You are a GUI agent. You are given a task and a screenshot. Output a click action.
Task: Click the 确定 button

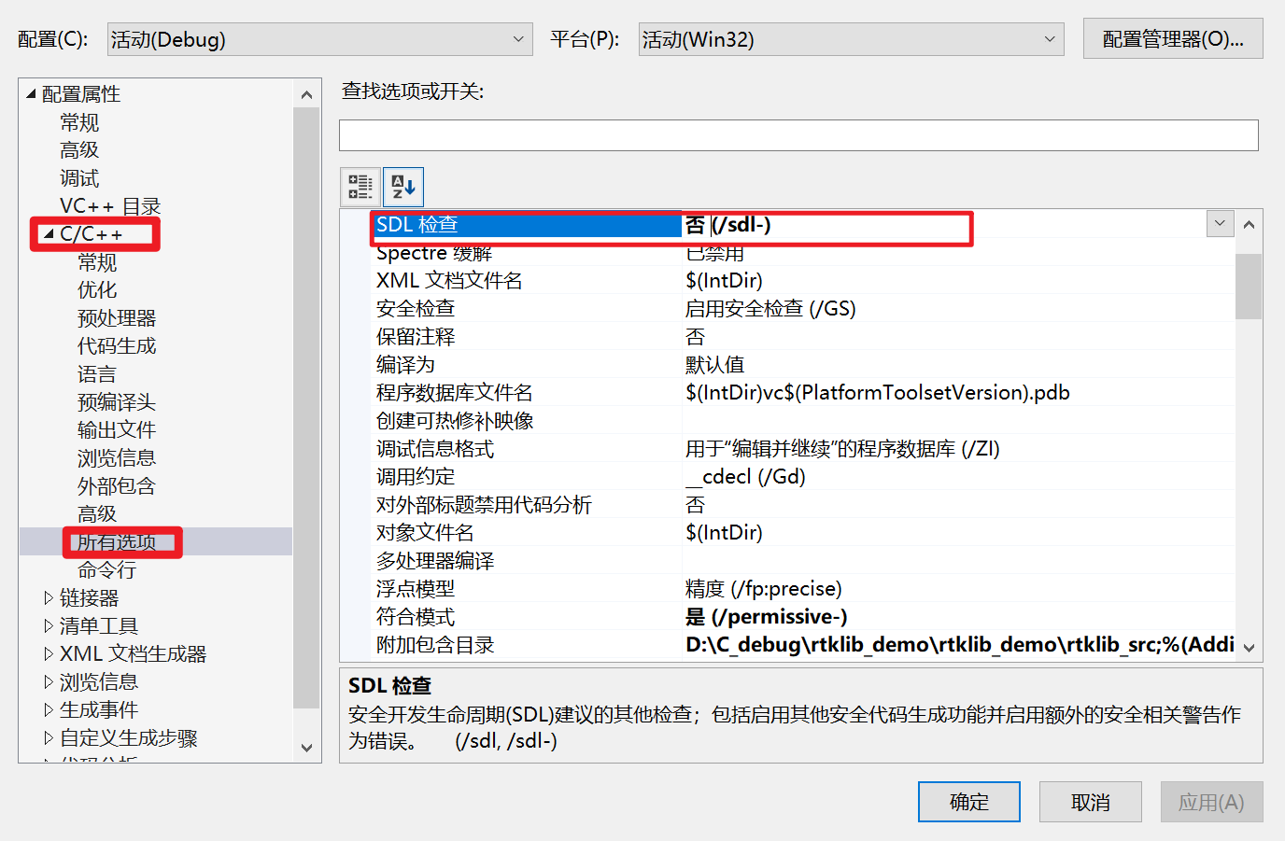968,801
